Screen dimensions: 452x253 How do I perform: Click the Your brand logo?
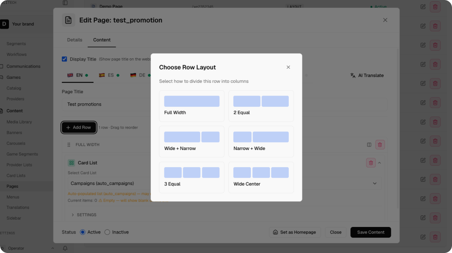(x=4, y=24)
